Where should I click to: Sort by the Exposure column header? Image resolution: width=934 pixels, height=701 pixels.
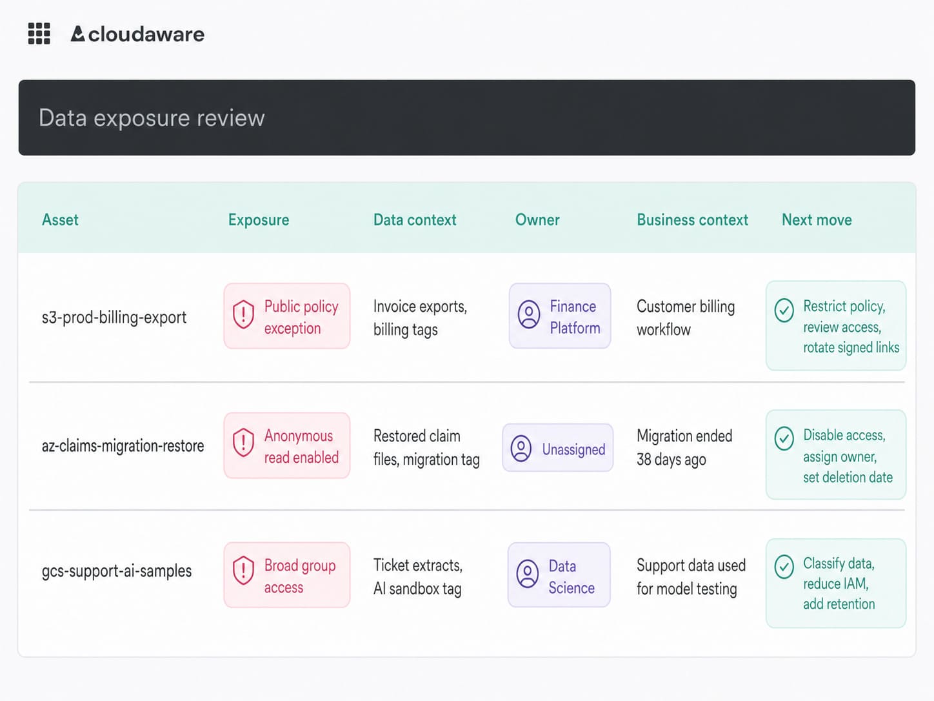259,220
